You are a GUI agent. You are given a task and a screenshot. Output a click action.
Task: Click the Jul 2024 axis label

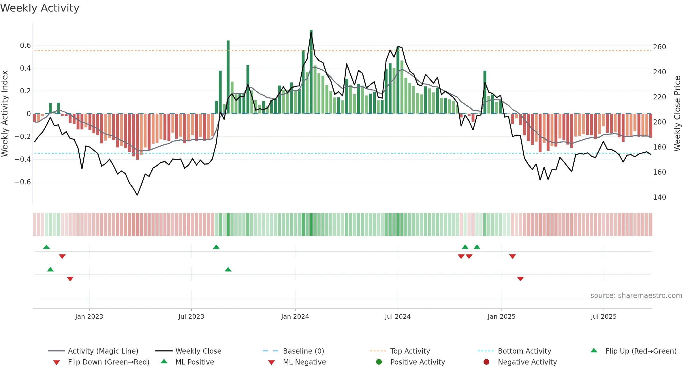(398, 316)
